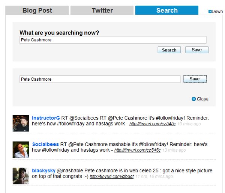The image size is (225, 193).
Task: Open the blackysky username link
Action: (x=43, y=171)
